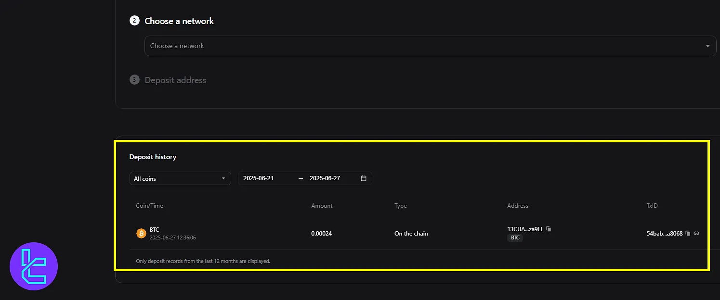Click the Deposit address step label
Viewport: 720px width, 300px height.
pyautogui.click(x=175, y=80)
